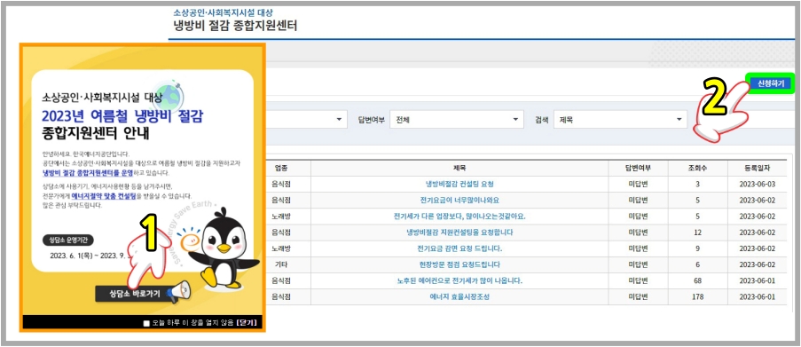Click view count 68 in the table
This screenshot has height=347, width=801.
697,281
